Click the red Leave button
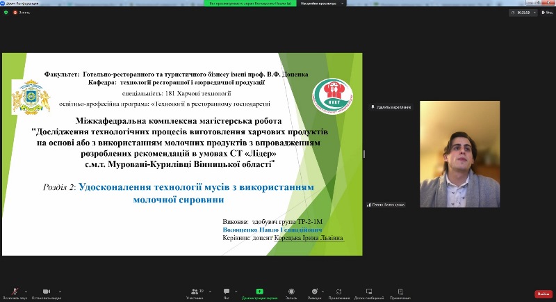 coord(543,294)
